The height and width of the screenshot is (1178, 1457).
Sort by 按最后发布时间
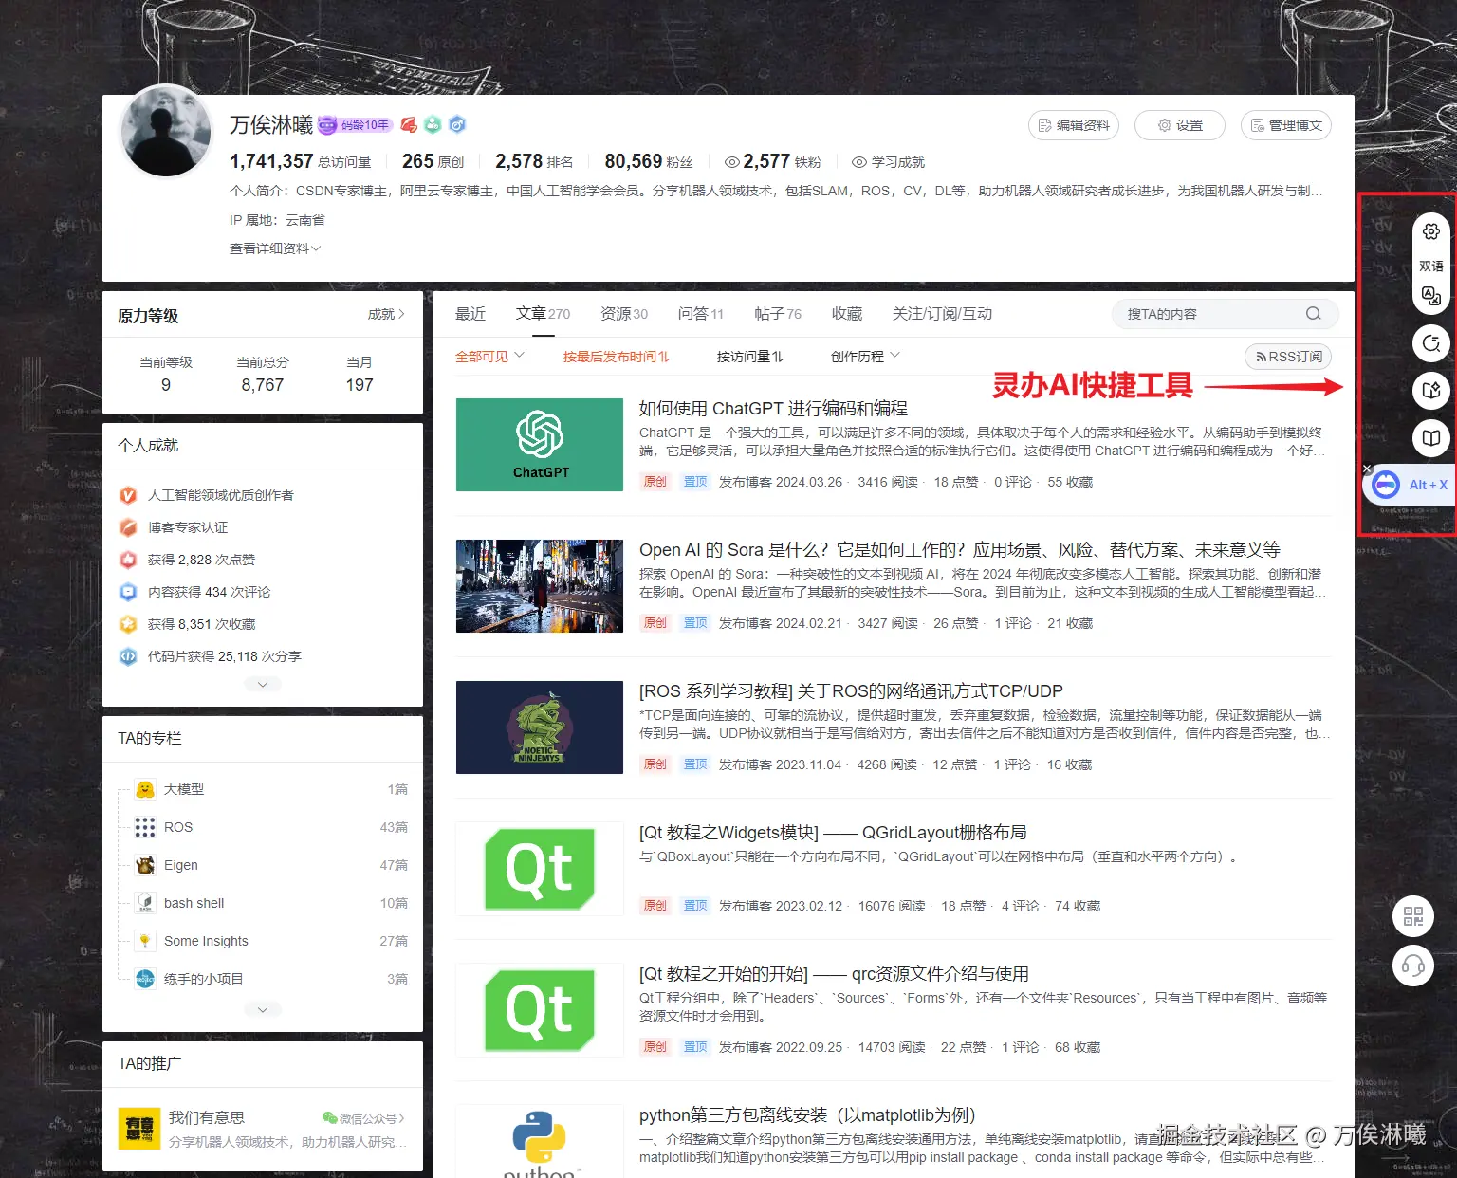[617, 357]
